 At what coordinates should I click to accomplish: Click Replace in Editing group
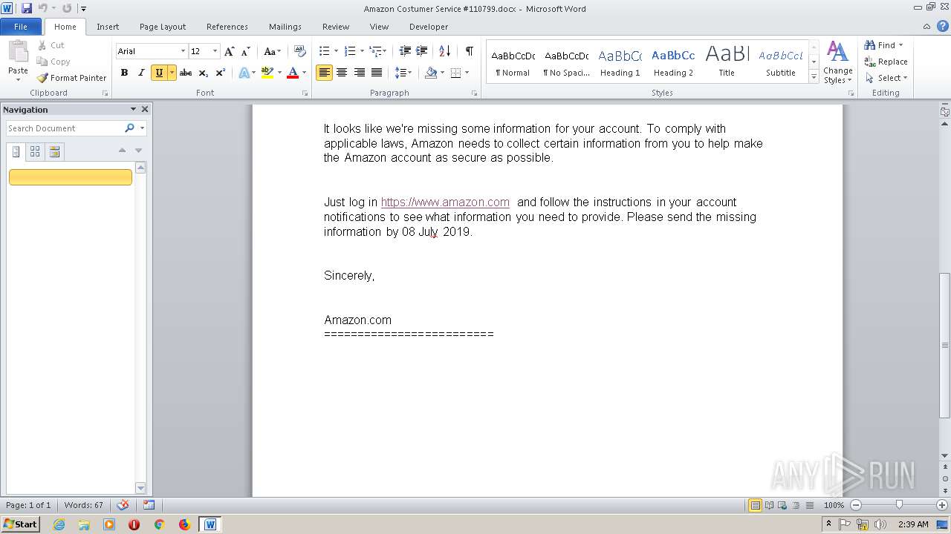pos(886,62)
